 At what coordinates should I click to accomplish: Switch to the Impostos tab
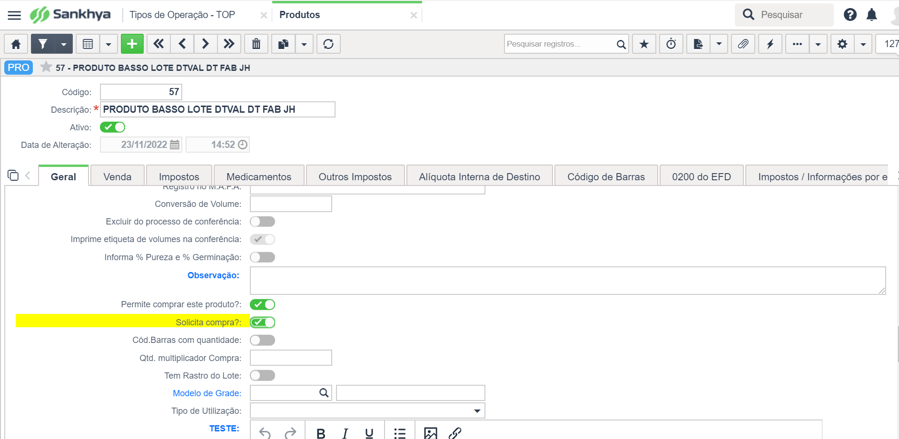(179, 176)
